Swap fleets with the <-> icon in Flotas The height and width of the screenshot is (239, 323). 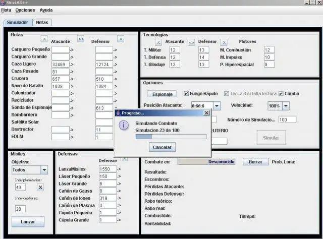point(81,39)
